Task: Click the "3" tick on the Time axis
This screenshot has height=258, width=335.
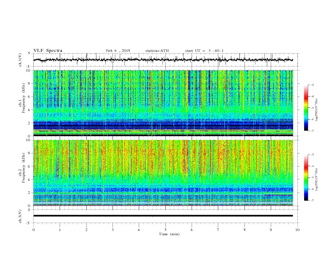Action: pos(113,230)
